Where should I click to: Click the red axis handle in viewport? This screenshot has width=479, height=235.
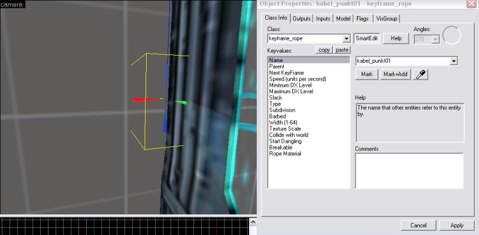tap(146, 100)
